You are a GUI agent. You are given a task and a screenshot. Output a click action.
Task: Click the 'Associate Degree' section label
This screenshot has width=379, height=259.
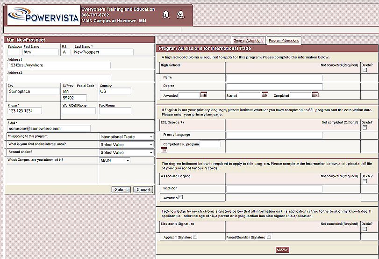176,176
